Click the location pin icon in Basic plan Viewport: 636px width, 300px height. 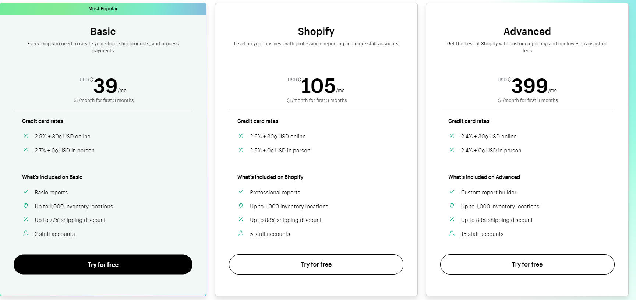[x=26, y=206]
